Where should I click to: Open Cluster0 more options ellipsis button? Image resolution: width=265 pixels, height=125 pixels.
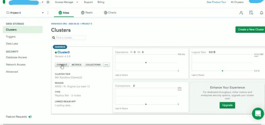(x=106, y=65)
